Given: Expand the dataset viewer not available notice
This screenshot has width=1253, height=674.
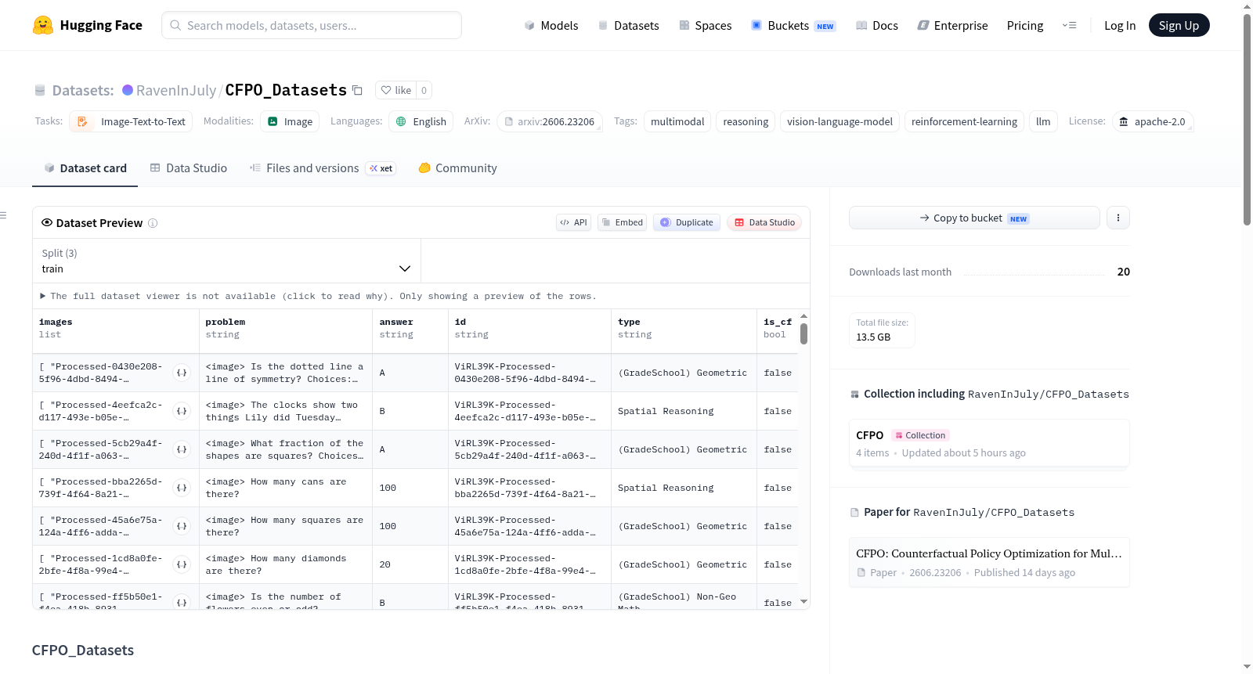Looking at the screenshot, I should coord(318,296).
